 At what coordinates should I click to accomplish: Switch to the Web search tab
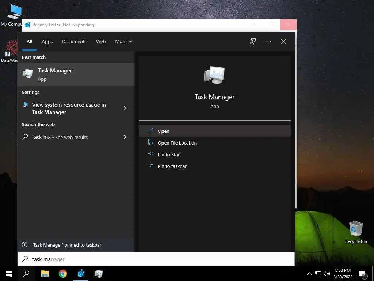(x=101, y=42)
